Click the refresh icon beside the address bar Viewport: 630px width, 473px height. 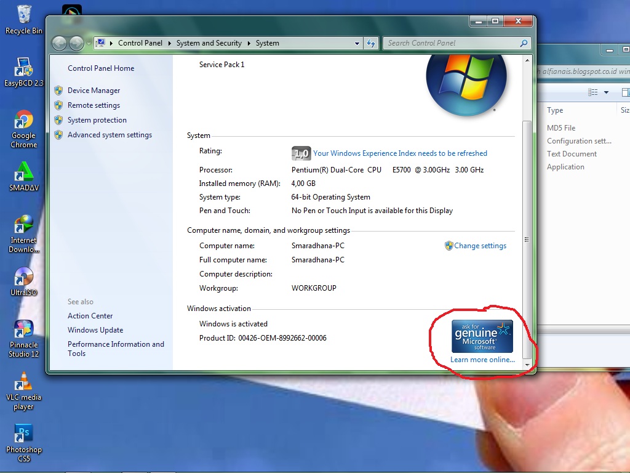tap(372, 43)
